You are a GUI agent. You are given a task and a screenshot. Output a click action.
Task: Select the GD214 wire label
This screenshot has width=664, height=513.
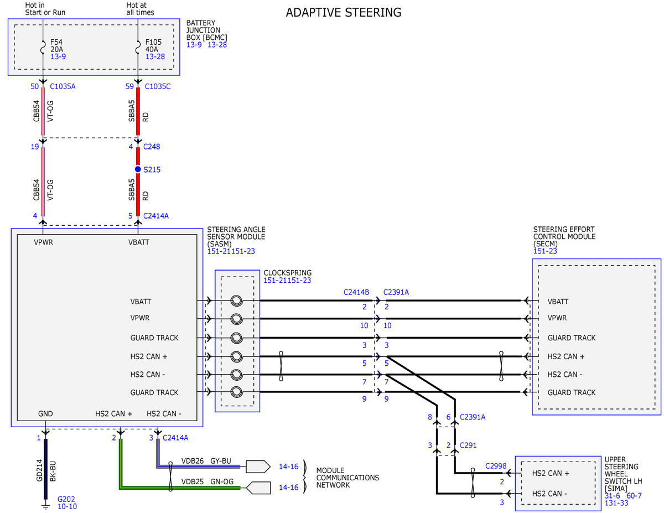[39, 471]
